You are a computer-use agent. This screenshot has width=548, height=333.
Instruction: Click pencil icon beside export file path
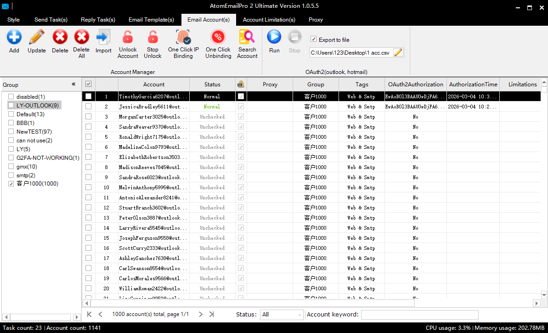(398, 52)
